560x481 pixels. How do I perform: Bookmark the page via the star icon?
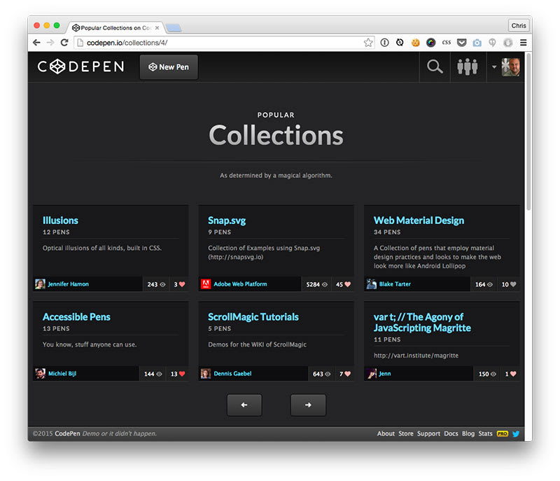pyautogui.click(x=368, y=42)
